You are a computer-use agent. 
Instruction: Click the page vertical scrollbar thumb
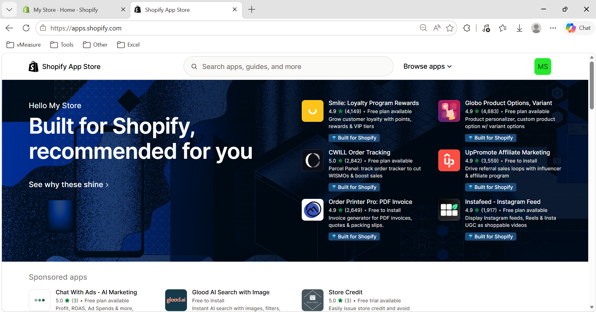click(x=592, y=85)
